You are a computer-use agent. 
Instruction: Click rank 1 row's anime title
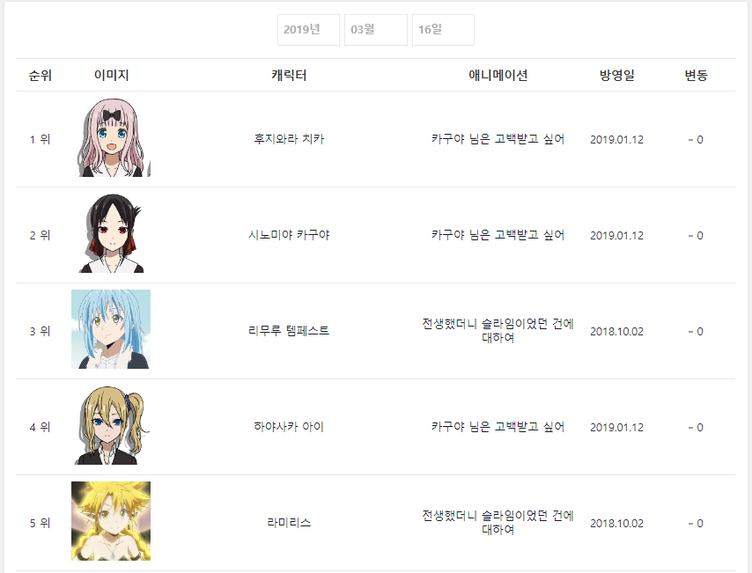(498, 139)
